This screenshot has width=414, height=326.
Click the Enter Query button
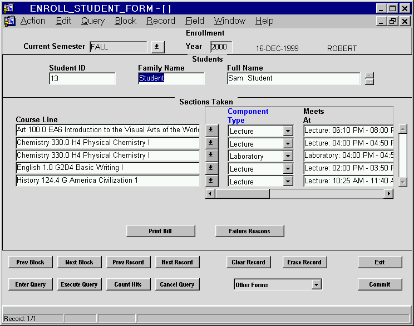click(x=31, y=284)
